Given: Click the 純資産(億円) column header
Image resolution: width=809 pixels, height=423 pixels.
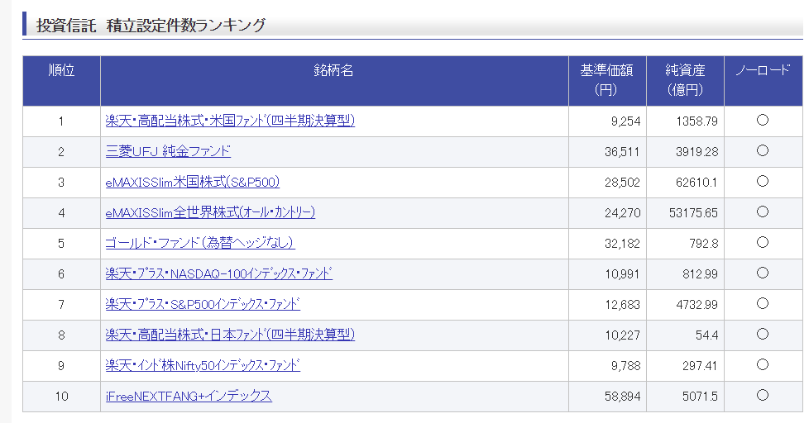Looking at the screenshot, I should (685, 81).
